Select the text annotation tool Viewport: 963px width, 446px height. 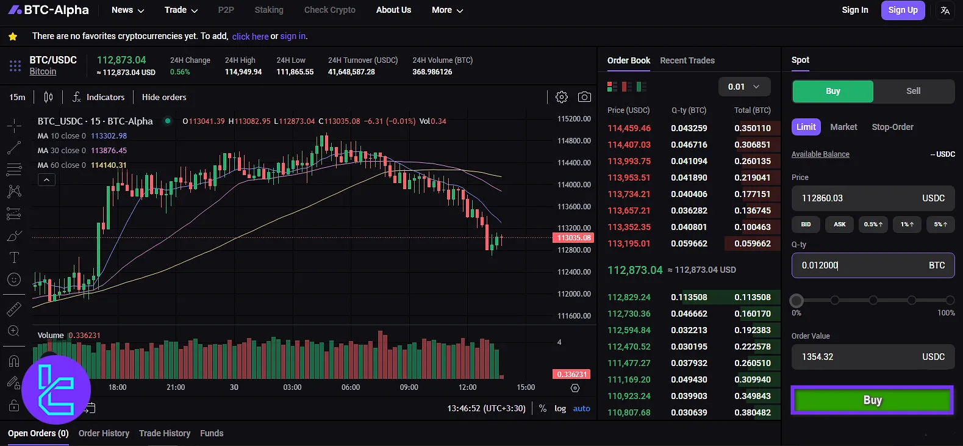[14, 257]
